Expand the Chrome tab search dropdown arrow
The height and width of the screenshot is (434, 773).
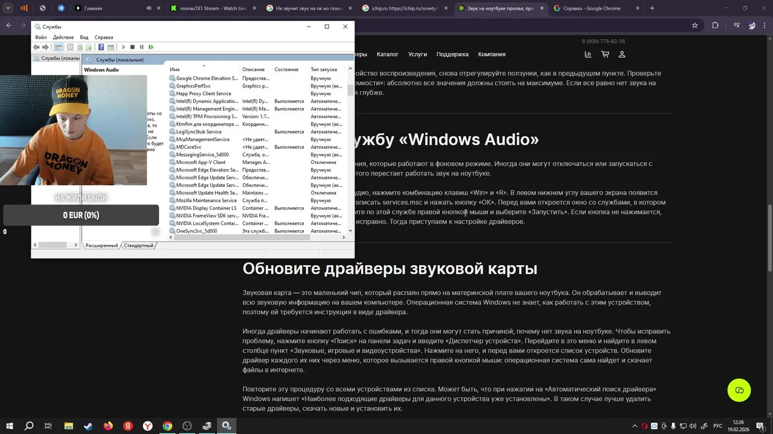coord(8,8)
